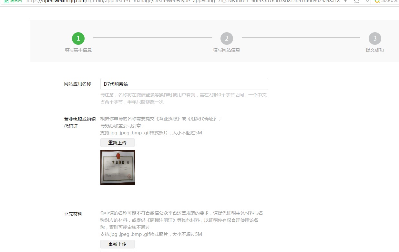Click the progress line between step 1 and step 2

tap(152, 38)
